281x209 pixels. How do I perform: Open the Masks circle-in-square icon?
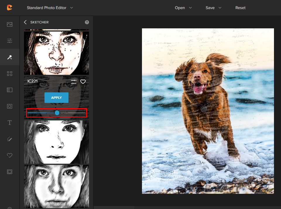(x=10, y=106)
